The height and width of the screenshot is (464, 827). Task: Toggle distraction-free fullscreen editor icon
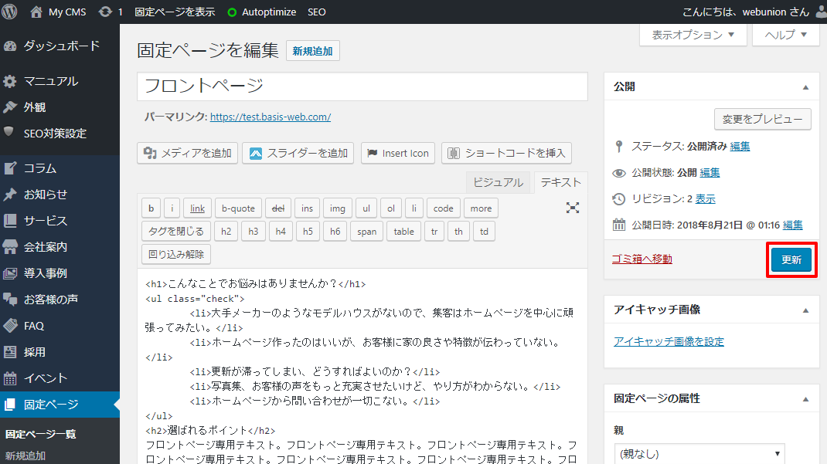[x=572, y=208]
